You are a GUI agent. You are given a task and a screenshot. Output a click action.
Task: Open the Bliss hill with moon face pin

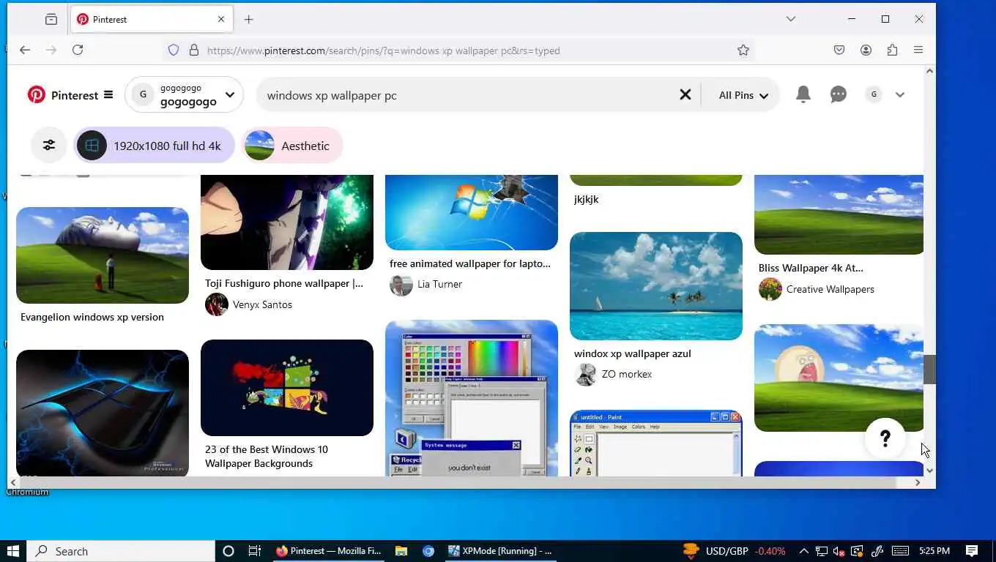(x=839, y=378)
